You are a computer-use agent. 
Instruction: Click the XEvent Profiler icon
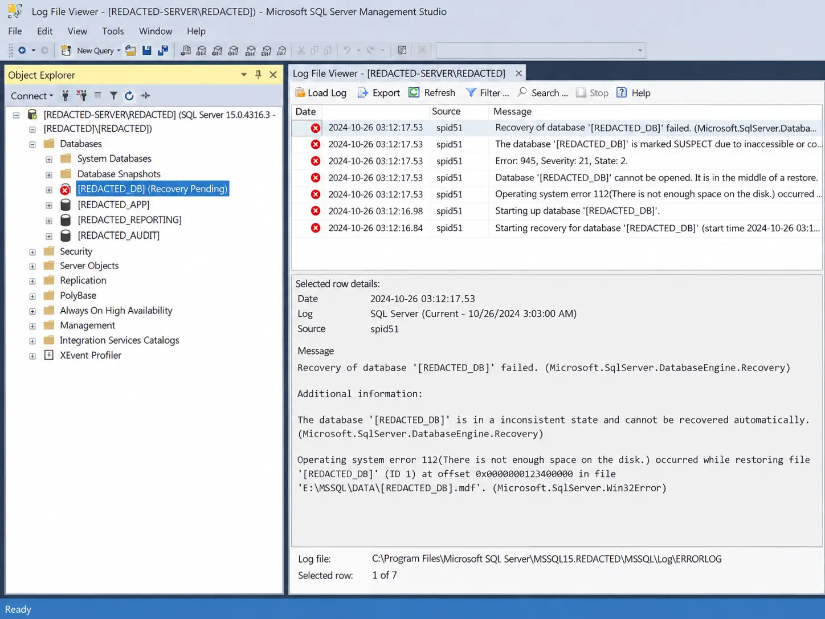(x=49, y=355)
